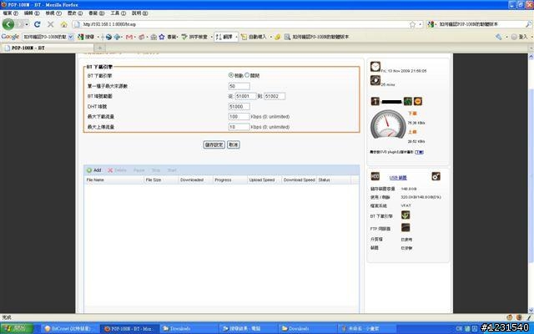Open the Tools menu ending in (T)
This screenshot has width=534, height=334.
pos(118,13)
